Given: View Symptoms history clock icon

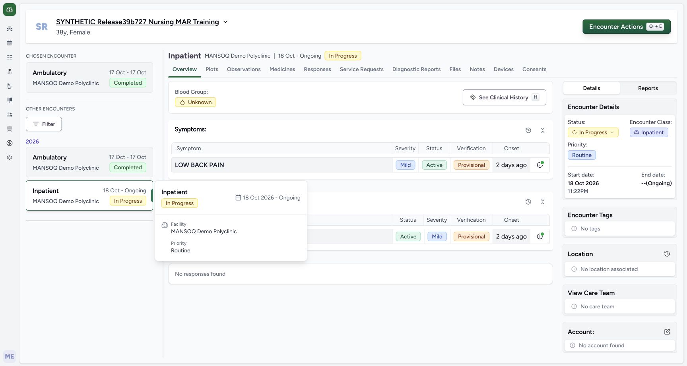Looking at the screenshot, I should [x=528, y=130].
